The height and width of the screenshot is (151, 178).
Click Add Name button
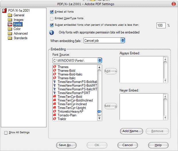132,131
